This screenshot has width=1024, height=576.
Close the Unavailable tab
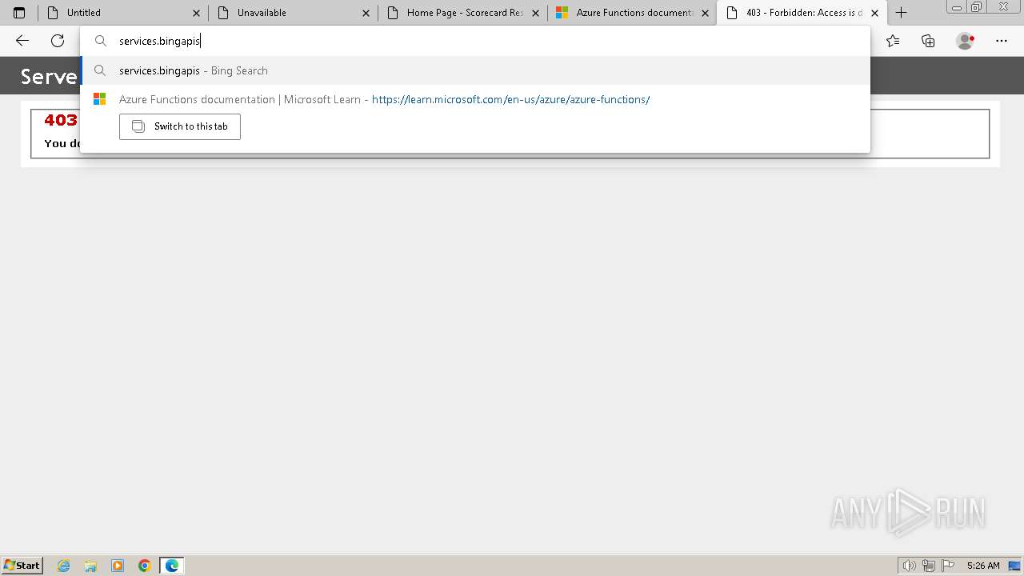click(366, 13)
